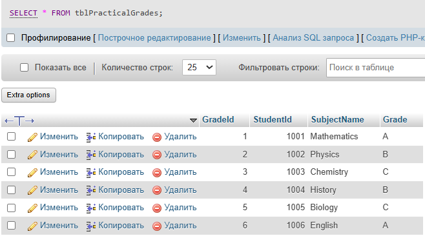Open Анализ SQL запроса link
This screenshot has width=425, height=236.
pos(313,37)
